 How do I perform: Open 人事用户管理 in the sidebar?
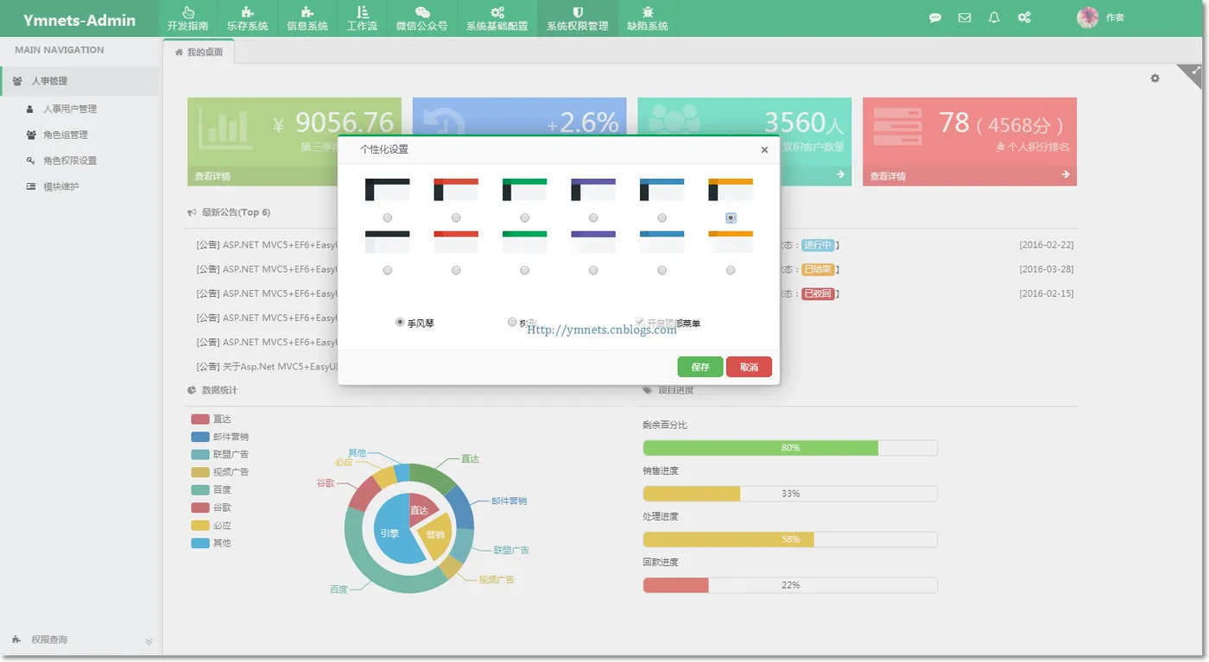point(70,109)
